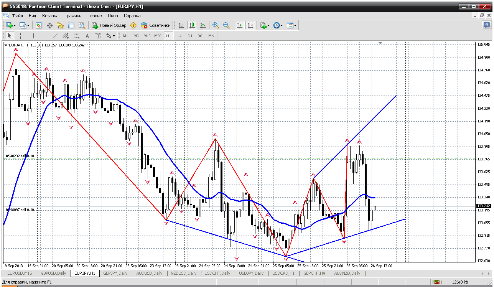
Task: Select the Crosshair cursor tool
Action: tap(20, 36)
